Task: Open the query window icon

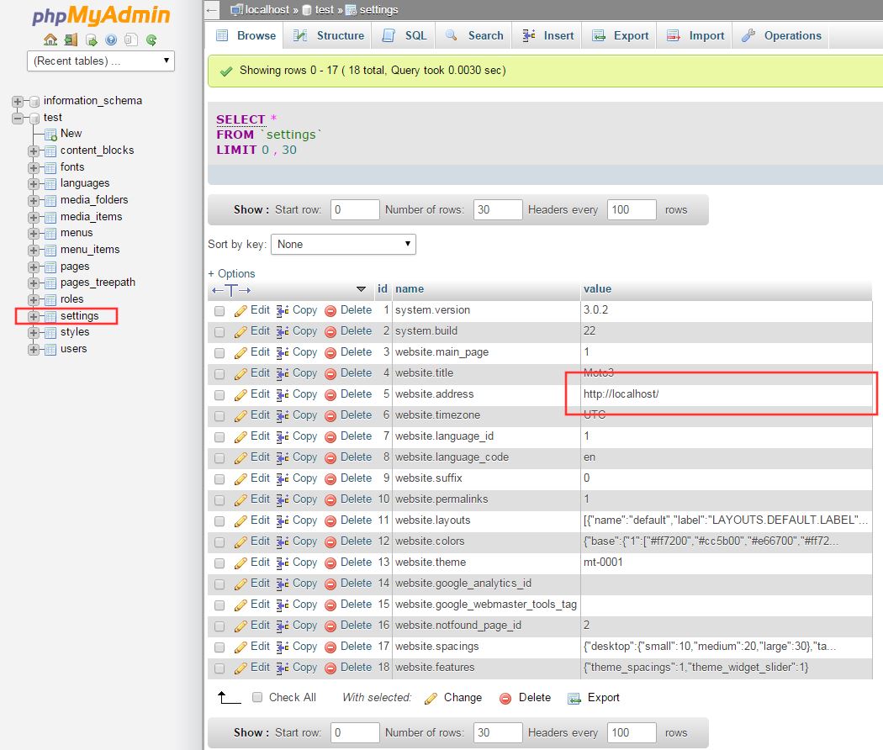Action: (91, 40)
